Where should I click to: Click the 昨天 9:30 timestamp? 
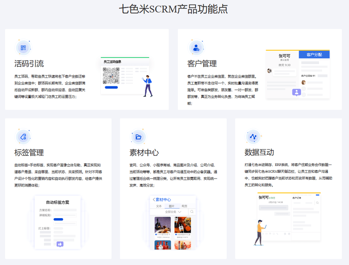click(285, 65)
